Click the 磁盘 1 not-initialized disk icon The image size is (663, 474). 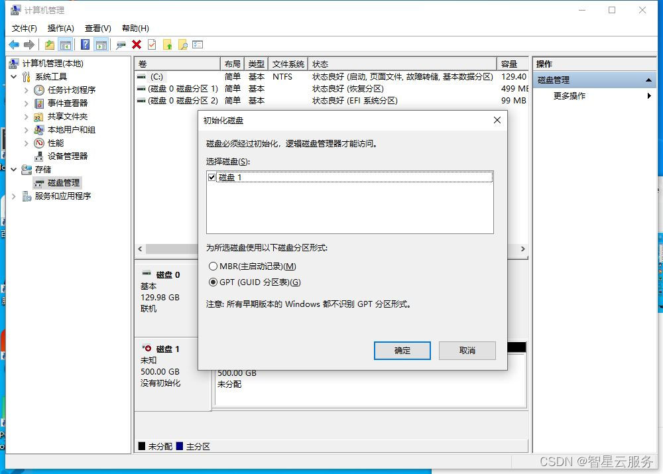(x=147, y=349)
